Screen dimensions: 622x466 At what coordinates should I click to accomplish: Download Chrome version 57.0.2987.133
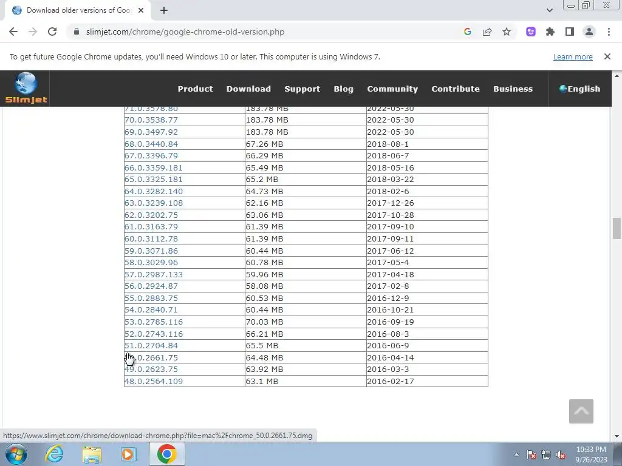click(154, 274)
